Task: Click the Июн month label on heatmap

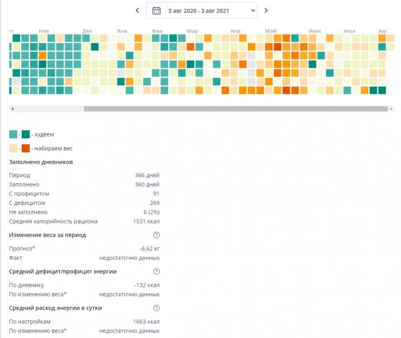Action: pyautogui.click(x=314, y=31)
